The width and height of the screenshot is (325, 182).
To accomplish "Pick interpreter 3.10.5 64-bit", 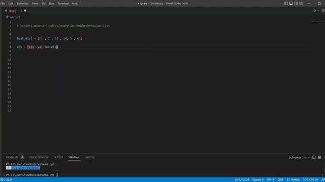I will (x=310, y=180).
